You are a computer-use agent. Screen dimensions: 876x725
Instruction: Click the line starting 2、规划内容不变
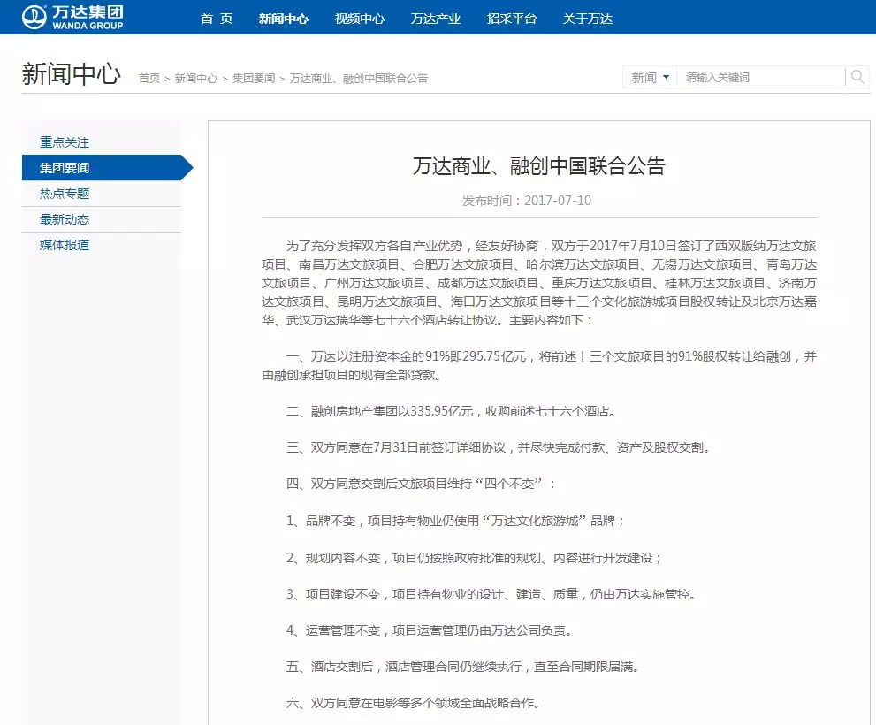tap(474, 558)
